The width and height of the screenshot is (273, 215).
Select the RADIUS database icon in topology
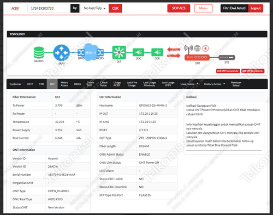pos(39,53)
